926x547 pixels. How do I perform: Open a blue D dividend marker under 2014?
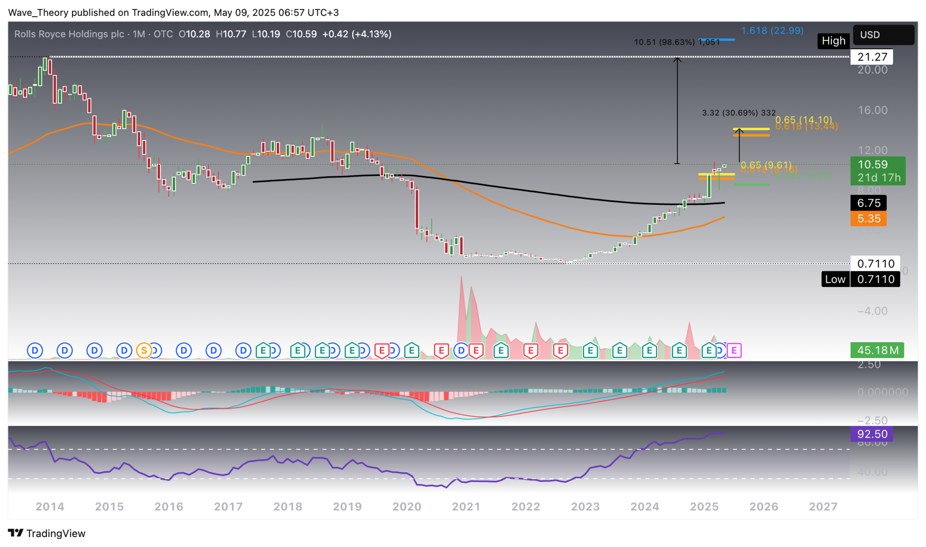pos(34,349)
